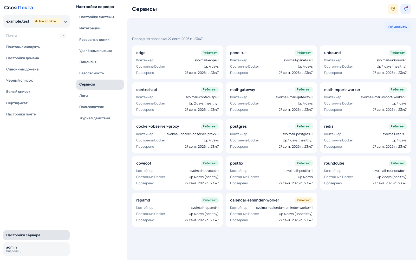Select Белый список in sidebar
Viewport: 416px width, 260px height.
point(36,92)
